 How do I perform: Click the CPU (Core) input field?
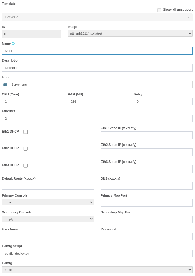click(x=32, y=102)
